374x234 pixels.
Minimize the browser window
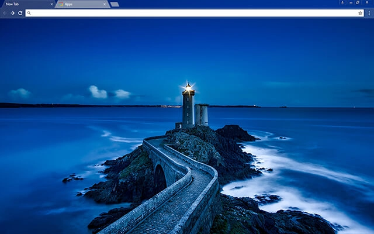point(351,2)
